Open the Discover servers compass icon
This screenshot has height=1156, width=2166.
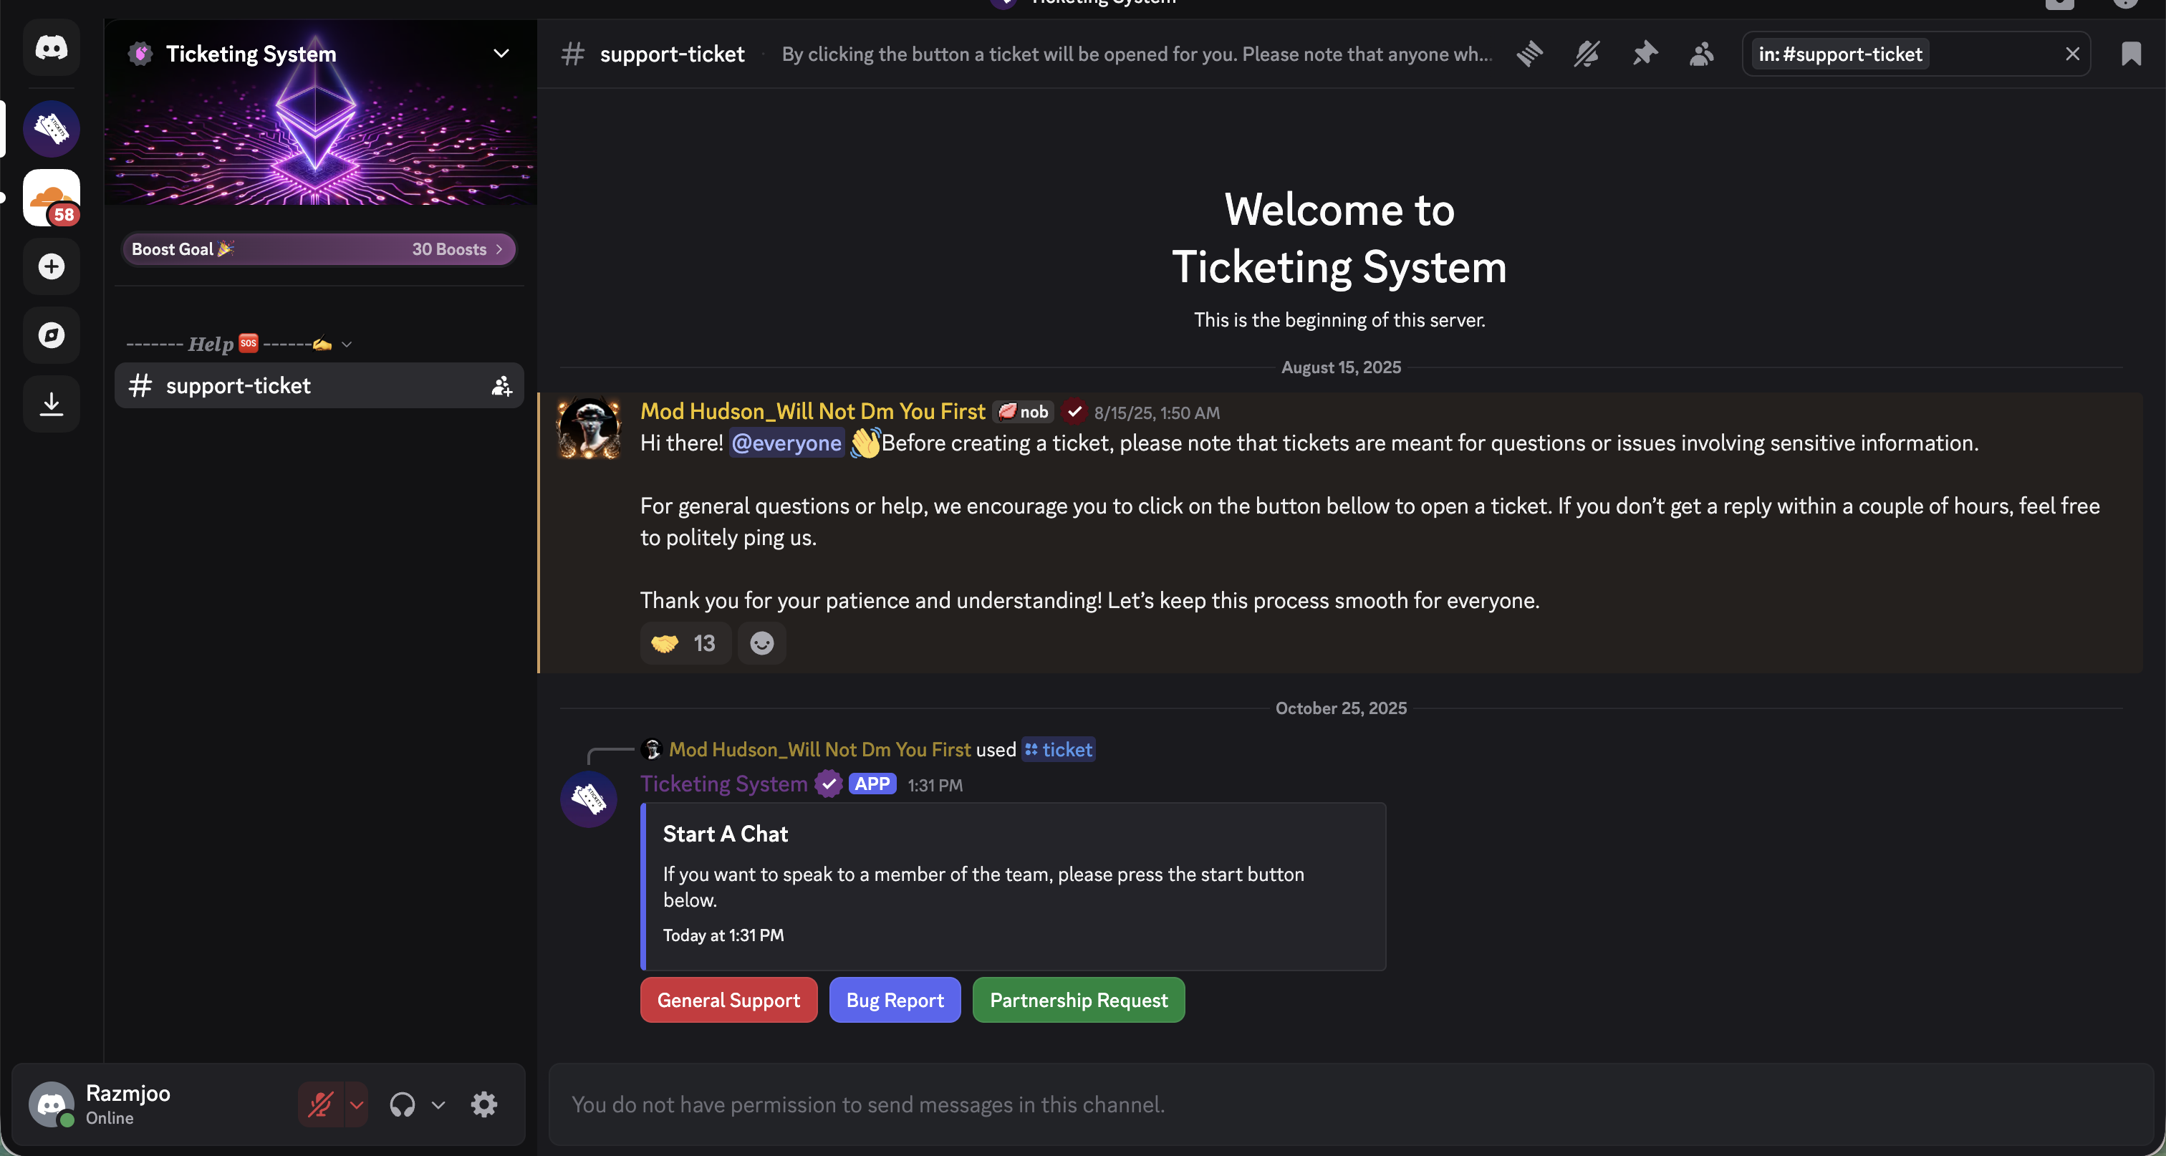click(52, 335)
